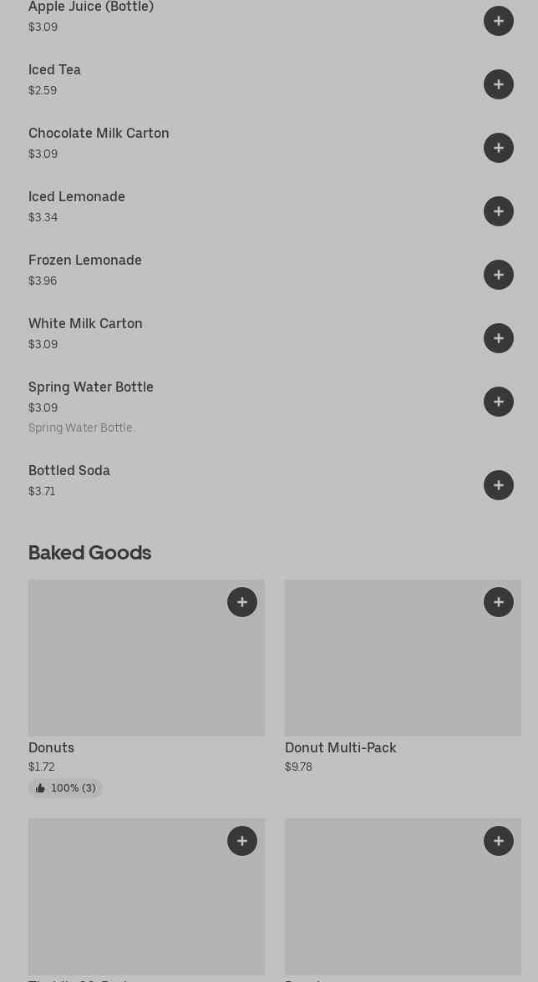Add Iced Lemonade to cart

pyautogui.click(x=499, y=211)
